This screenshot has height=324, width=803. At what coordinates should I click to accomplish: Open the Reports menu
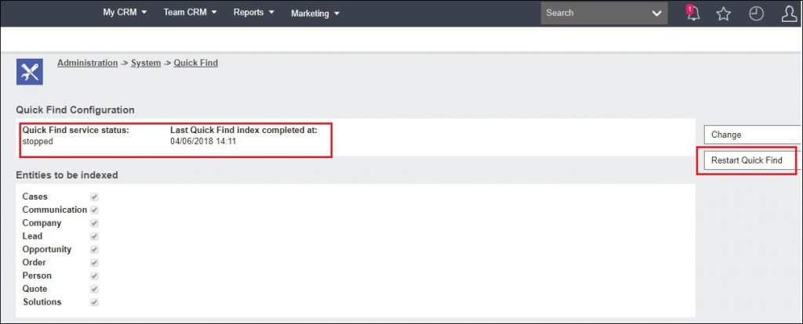253,13
